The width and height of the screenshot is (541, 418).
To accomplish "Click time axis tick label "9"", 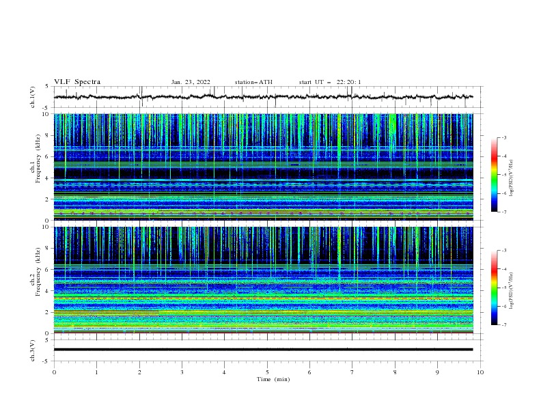I will (x=437, y=372).
